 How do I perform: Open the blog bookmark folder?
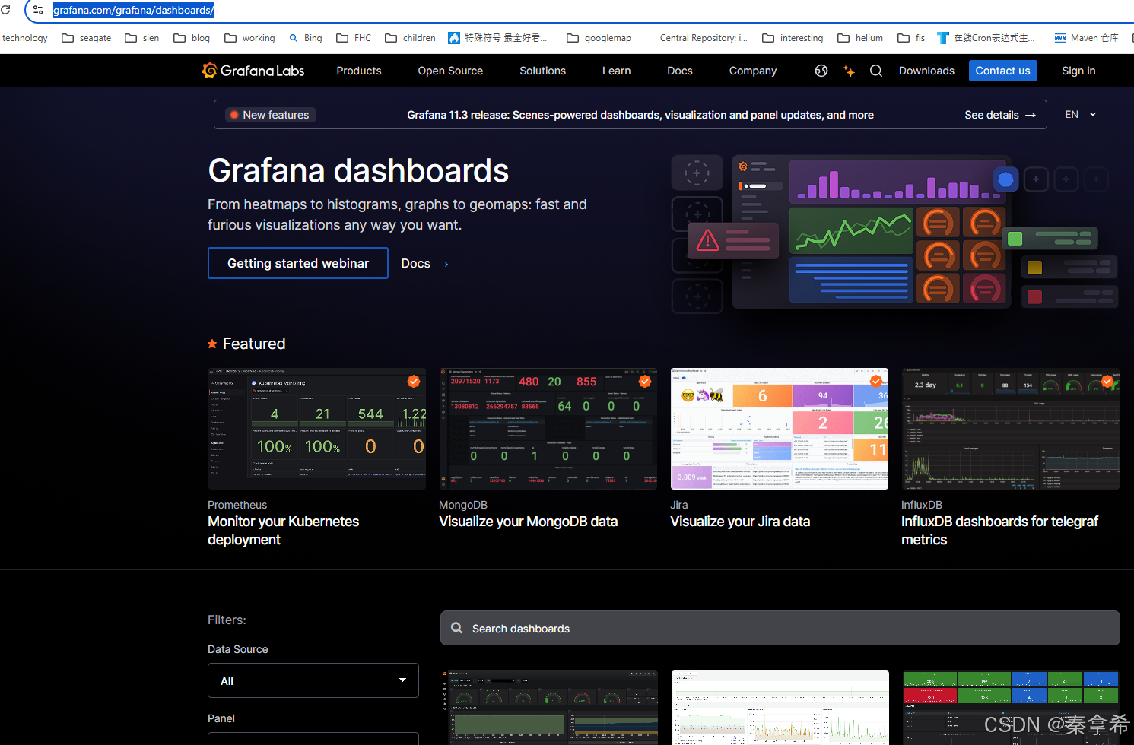(192, 38)
